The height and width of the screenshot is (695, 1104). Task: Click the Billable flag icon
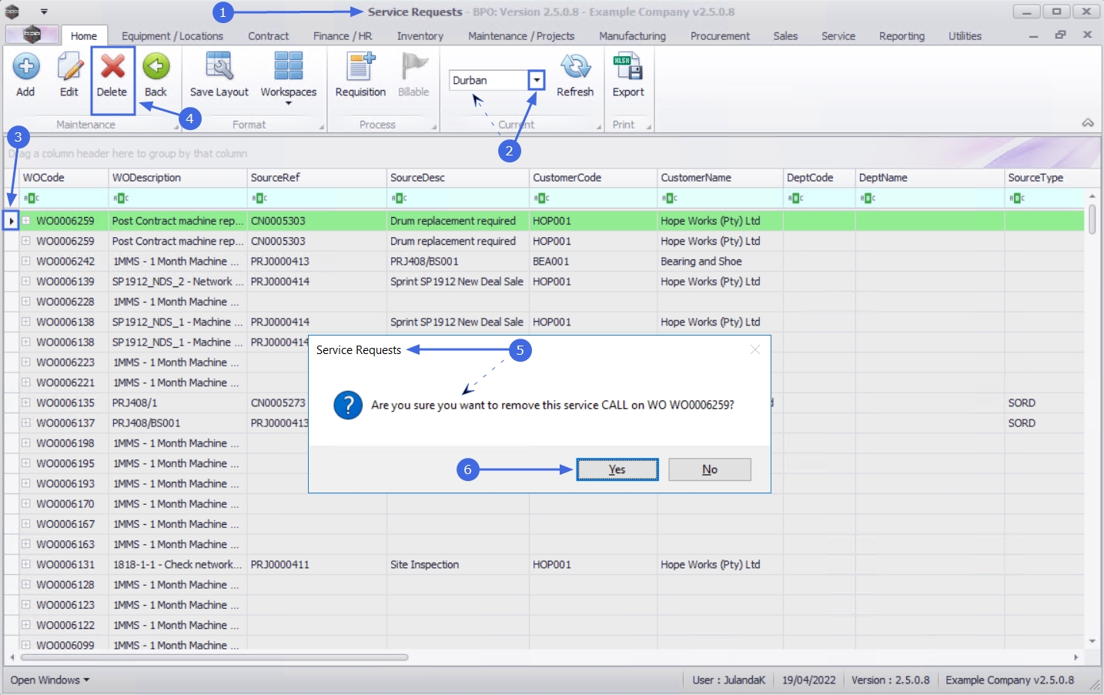click(414, 67)
